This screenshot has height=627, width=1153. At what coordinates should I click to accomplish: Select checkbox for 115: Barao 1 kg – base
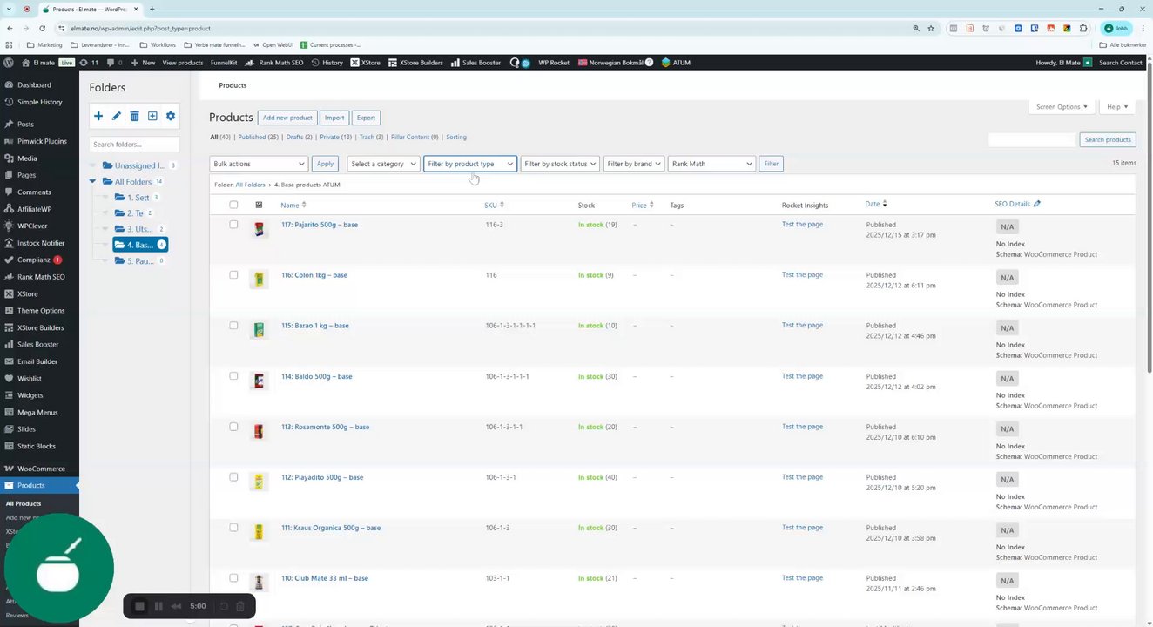coord(233,326)
